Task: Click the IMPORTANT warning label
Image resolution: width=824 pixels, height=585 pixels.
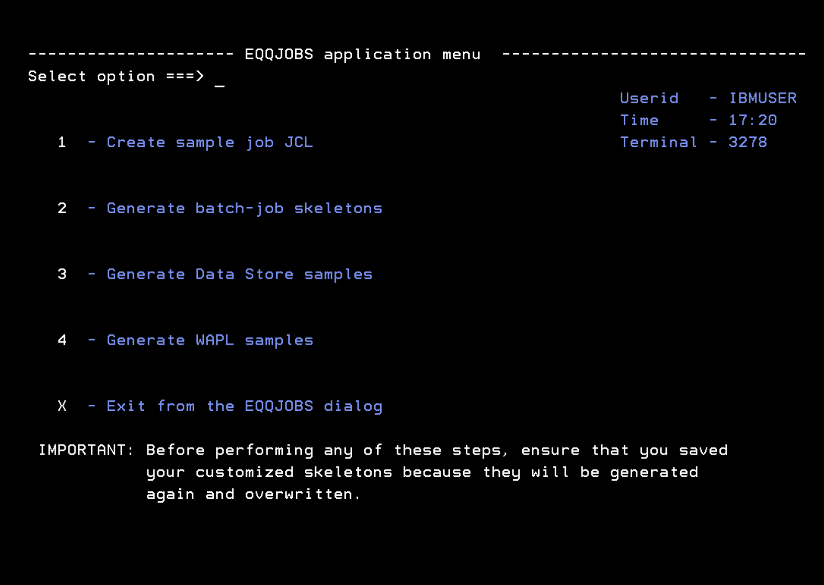Action: coord(84,450)
